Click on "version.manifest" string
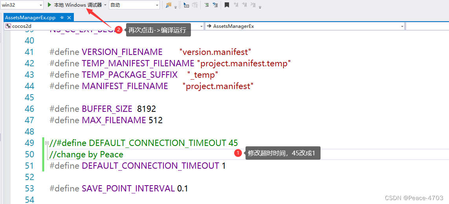449x204 pixels. pos(215,52)
